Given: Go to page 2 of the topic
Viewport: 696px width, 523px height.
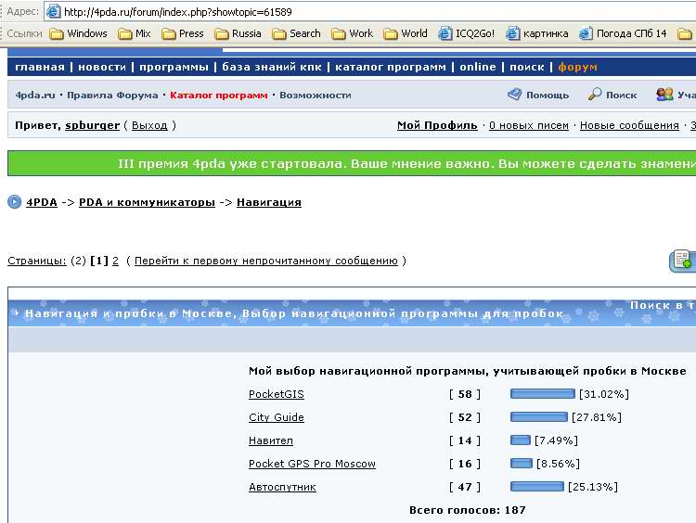Looking at the screenshot, I should pyautogui.click(x=115, y=261).
